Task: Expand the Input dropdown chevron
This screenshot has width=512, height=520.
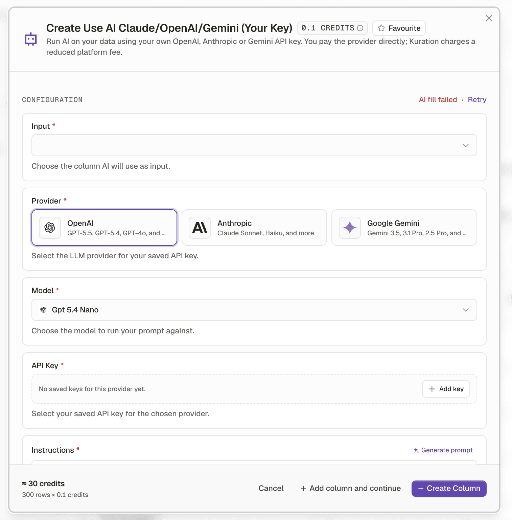Action: pyautogui.click(x=466, y=145)
